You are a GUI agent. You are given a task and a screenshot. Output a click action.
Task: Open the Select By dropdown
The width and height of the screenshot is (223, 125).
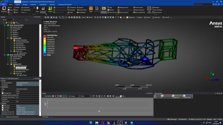(156, 17)
